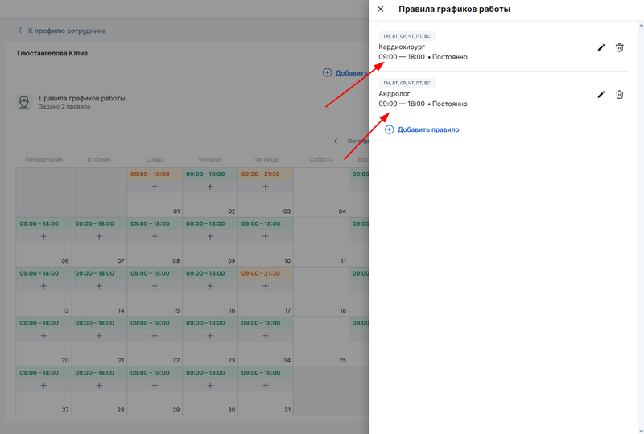Viewport: 644px width, 434px height.
Task: Add shift with plus on Monday 06
Action: (x=43, y=237)
